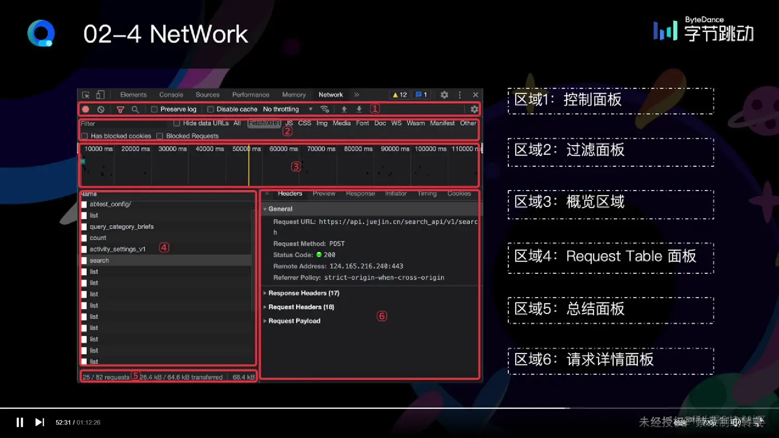The height and width of the screenshot is (438, 779).
Task: Toggle the device toolbar icon
Action: 100,95
